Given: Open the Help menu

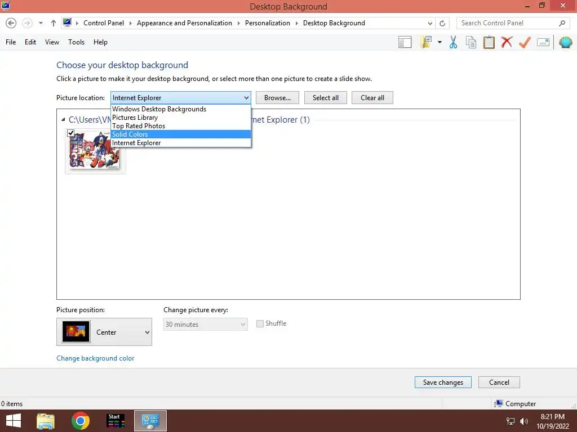Looking at the screenshot, I should tap(100, 42).
